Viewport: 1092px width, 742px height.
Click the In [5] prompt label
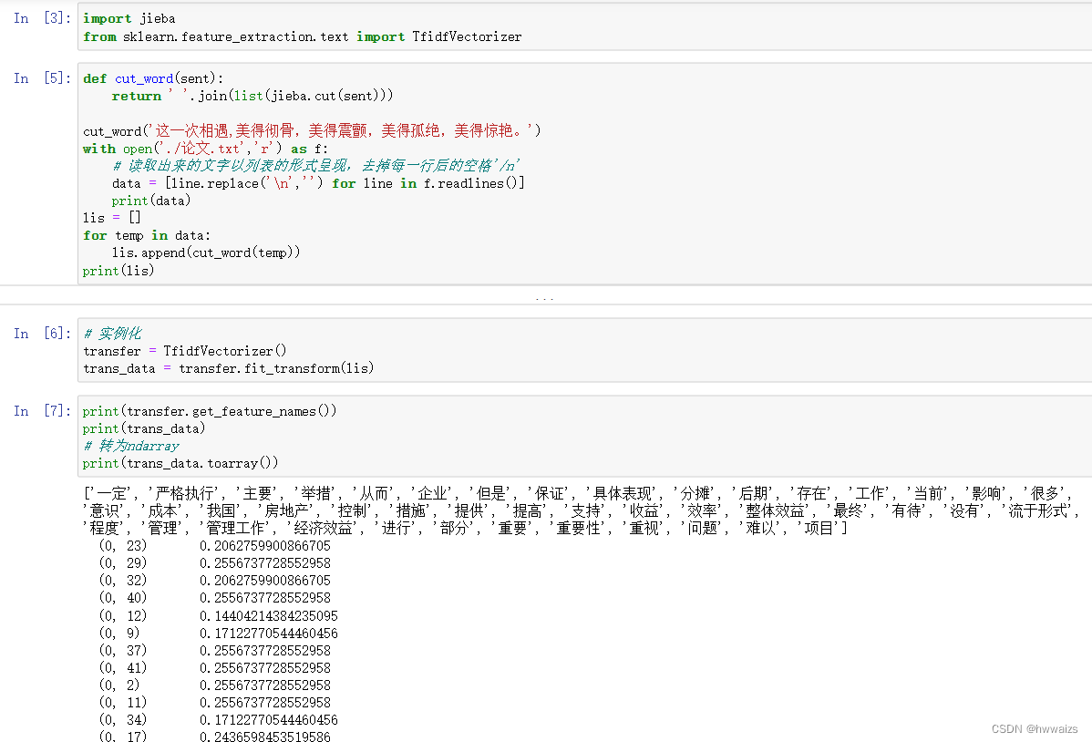click(x=42, y=78)
